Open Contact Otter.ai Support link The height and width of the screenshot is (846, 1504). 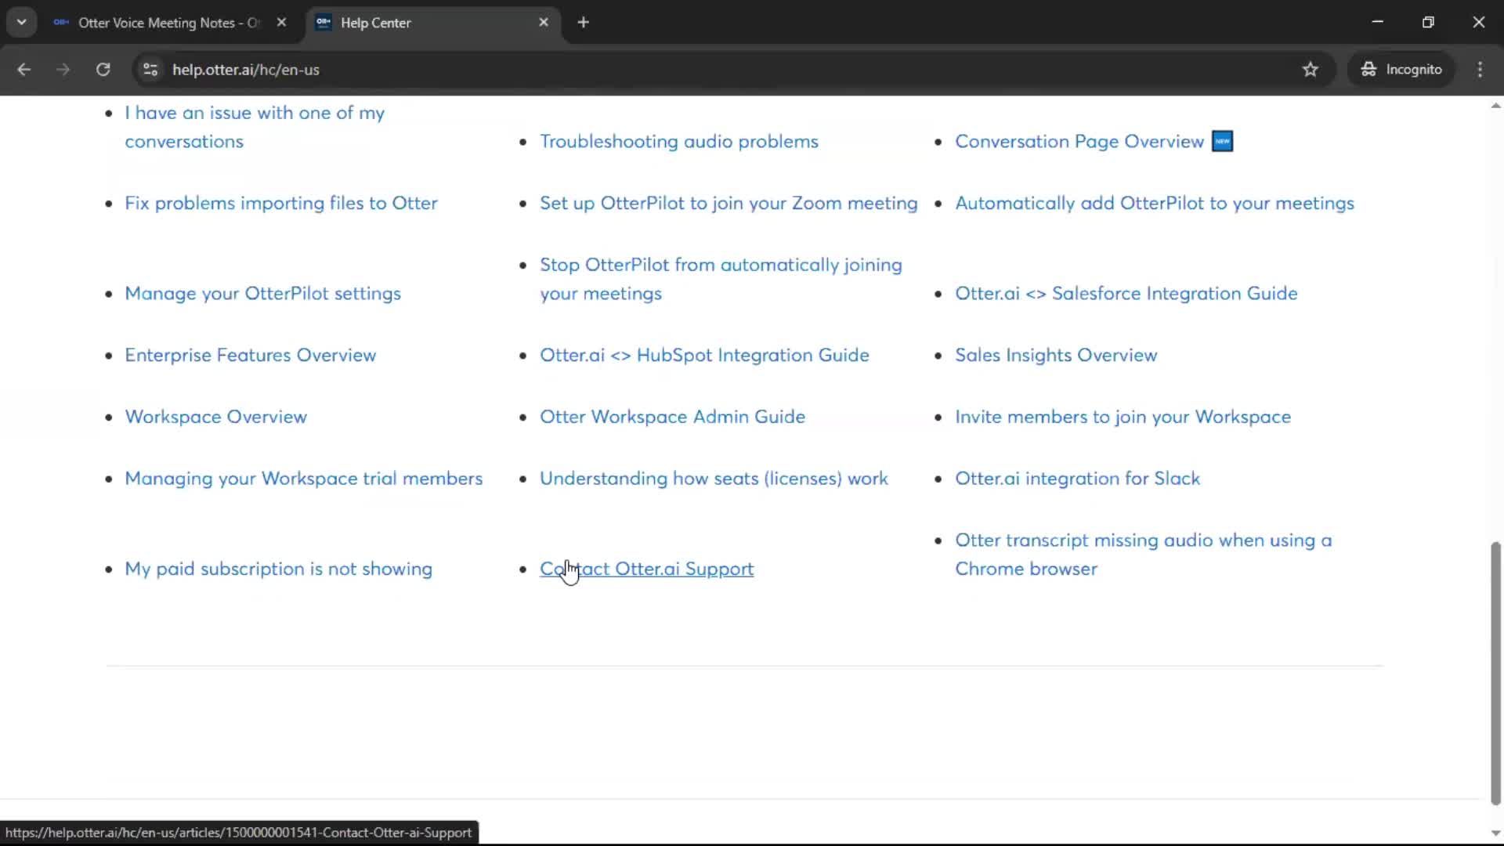(646, 569)
